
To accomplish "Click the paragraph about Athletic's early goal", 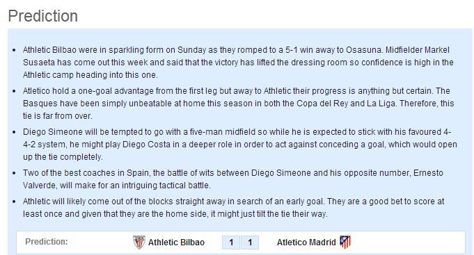I will pos(233,207).
